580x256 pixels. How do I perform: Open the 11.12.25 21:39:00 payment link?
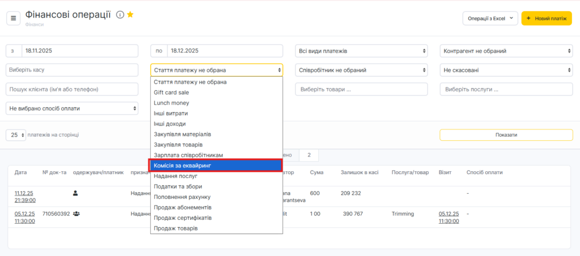pyautogui.click(x=24, y=197)
